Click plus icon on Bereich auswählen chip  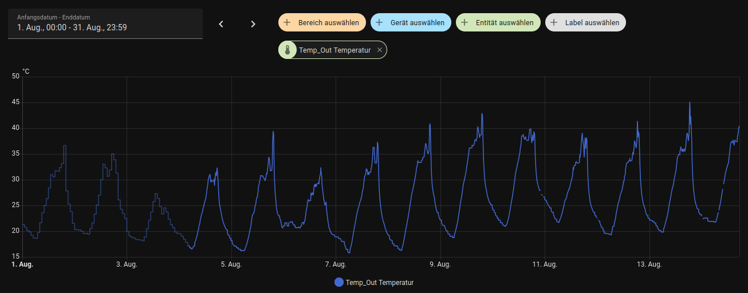pos(288,23)
